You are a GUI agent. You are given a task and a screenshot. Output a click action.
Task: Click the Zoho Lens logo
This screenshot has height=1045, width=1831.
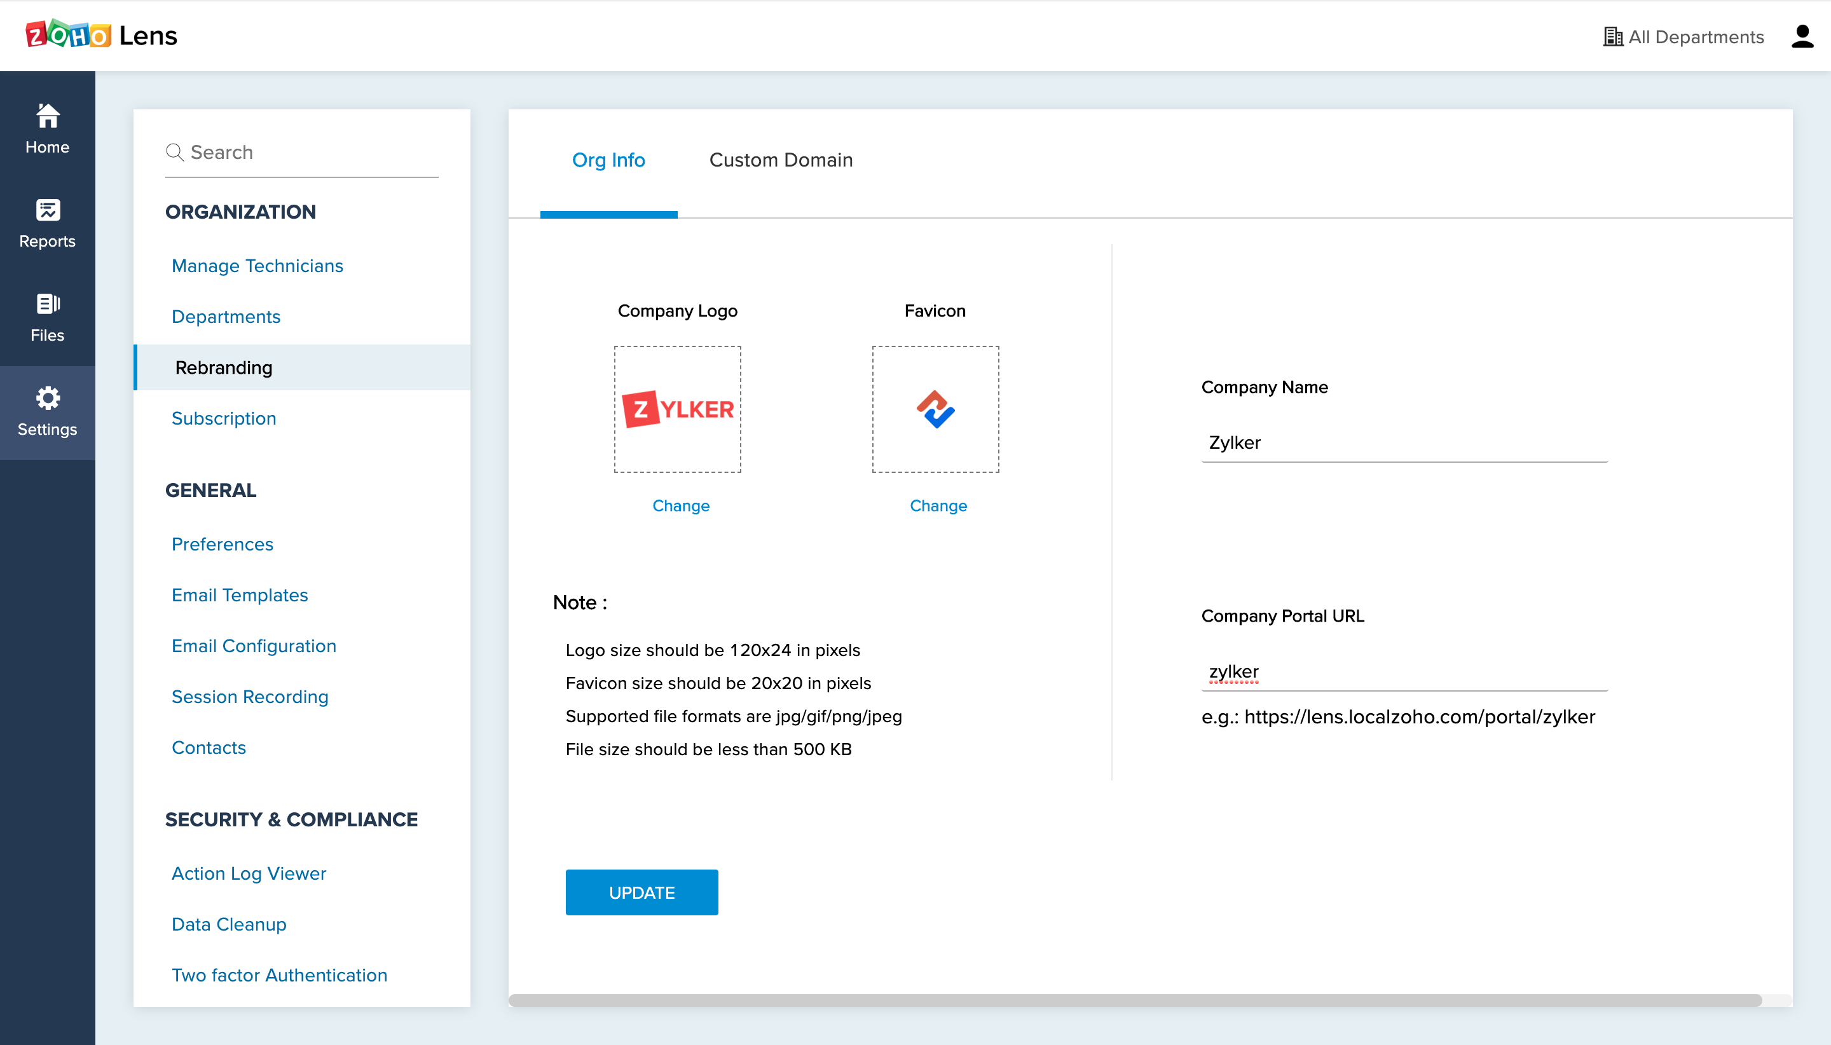(101, 35)
